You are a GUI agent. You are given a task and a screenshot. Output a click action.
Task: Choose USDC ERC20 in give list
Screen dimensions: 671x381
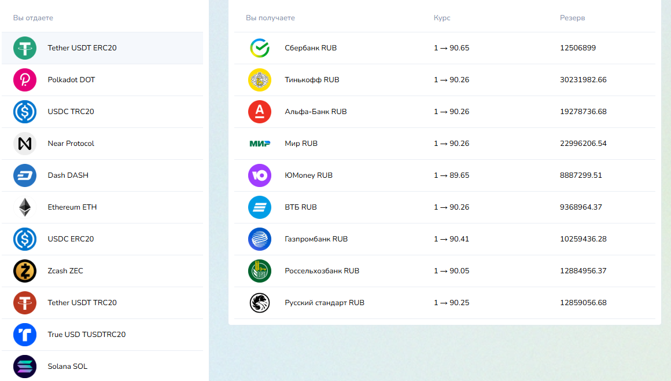coord(102,239)
